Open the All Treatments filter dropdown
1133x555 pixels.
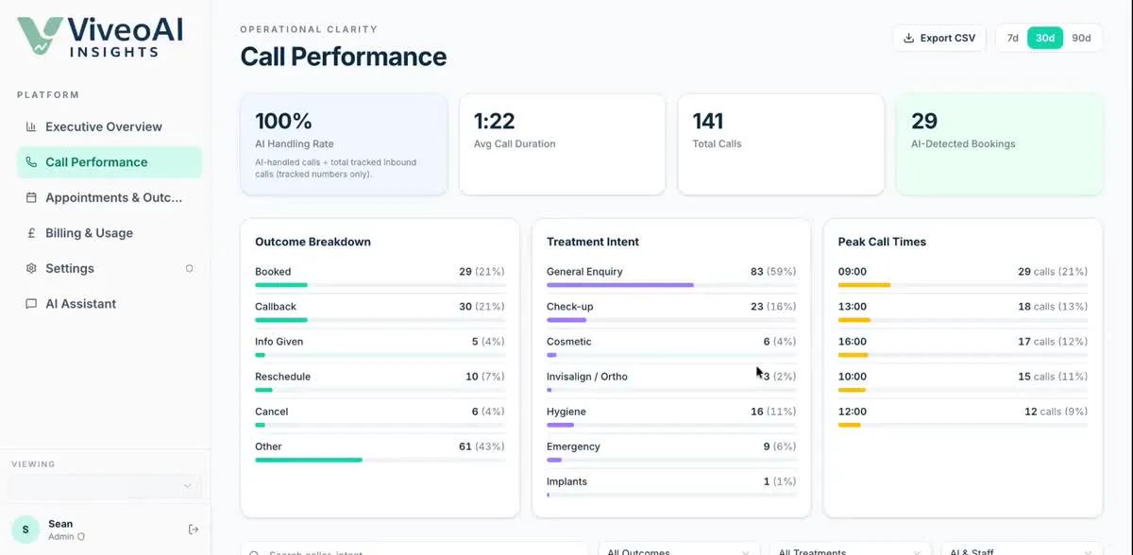pyautogui.click(x=852, y=549)
